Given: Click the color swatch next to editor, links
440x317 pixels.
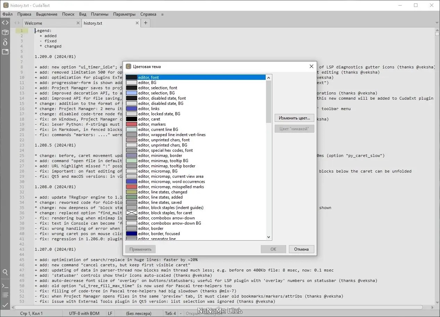Looking at the screenshot, I should click(x=131, y=108).
